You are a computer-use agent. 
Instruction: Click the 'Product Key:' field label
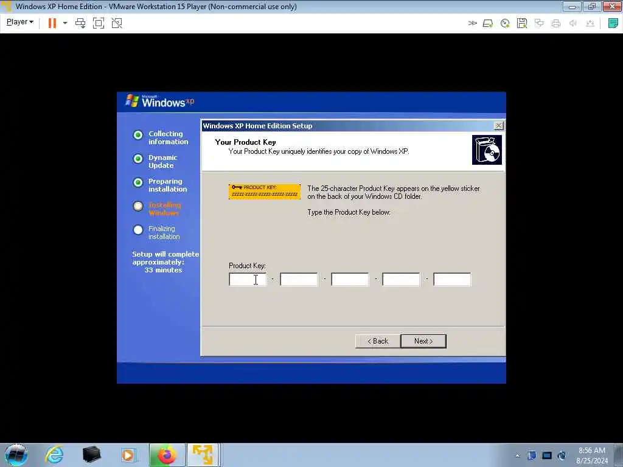[x=247, y=266]
